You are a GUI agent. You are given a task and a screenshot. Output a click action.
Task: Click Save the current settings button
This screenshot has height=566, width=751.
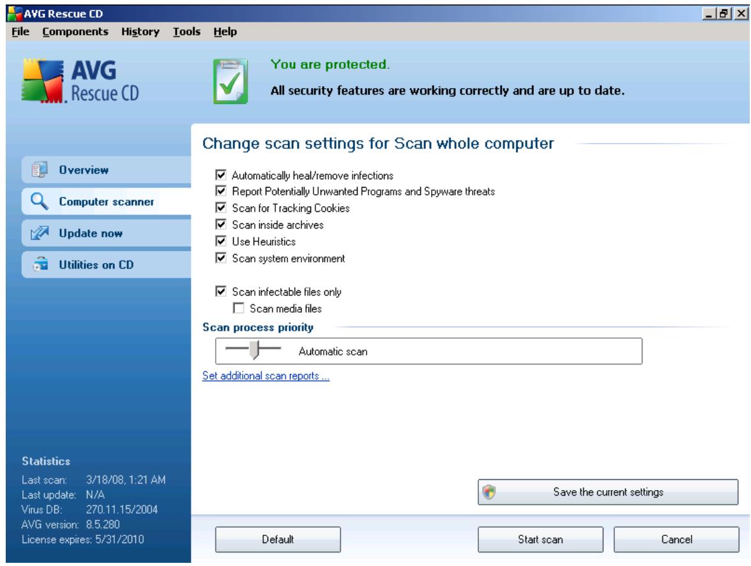click(608, 492)
